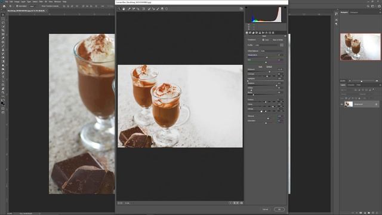
Task: Select the Brush tool in Photoshop toolbox
Action: (x=3, y=46)
